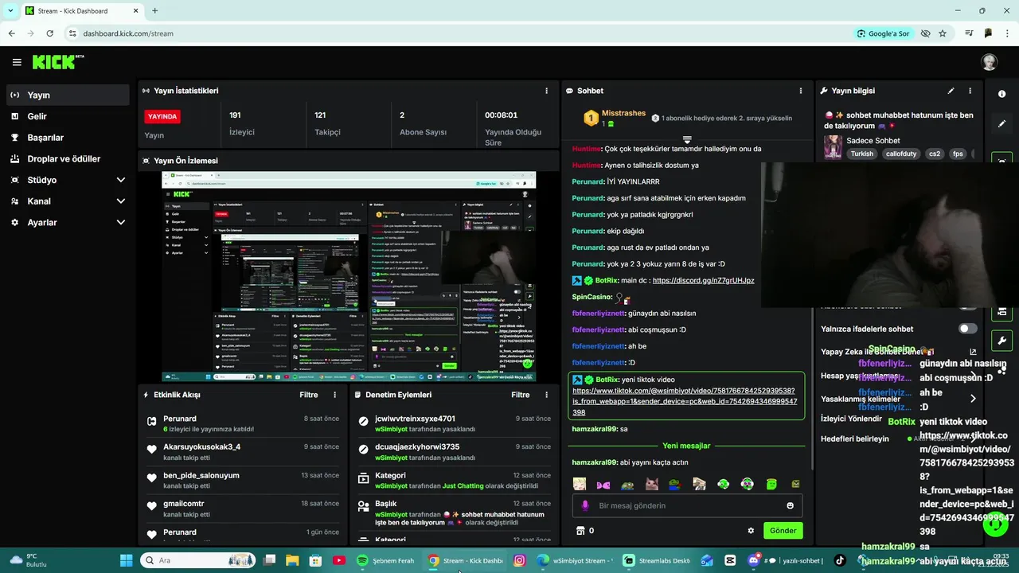Viewport: 1019px width, 573px height.
Task: Click the cs2 tag
Action: point(935,154)
